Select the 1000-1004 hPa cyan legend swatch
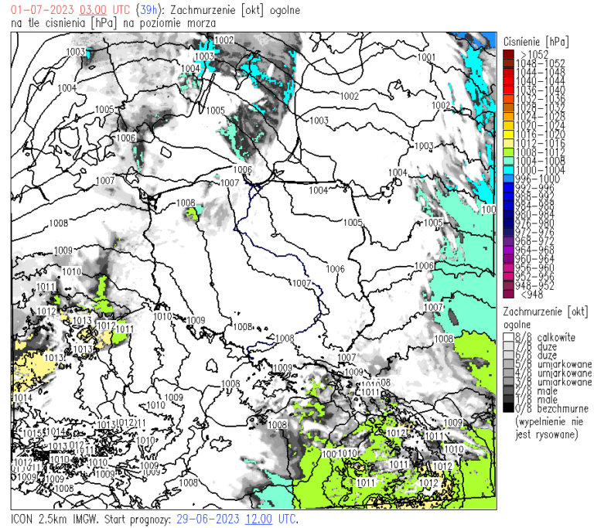Image resolution: width=594 pixels, height=528 pixels. point(507,169)
